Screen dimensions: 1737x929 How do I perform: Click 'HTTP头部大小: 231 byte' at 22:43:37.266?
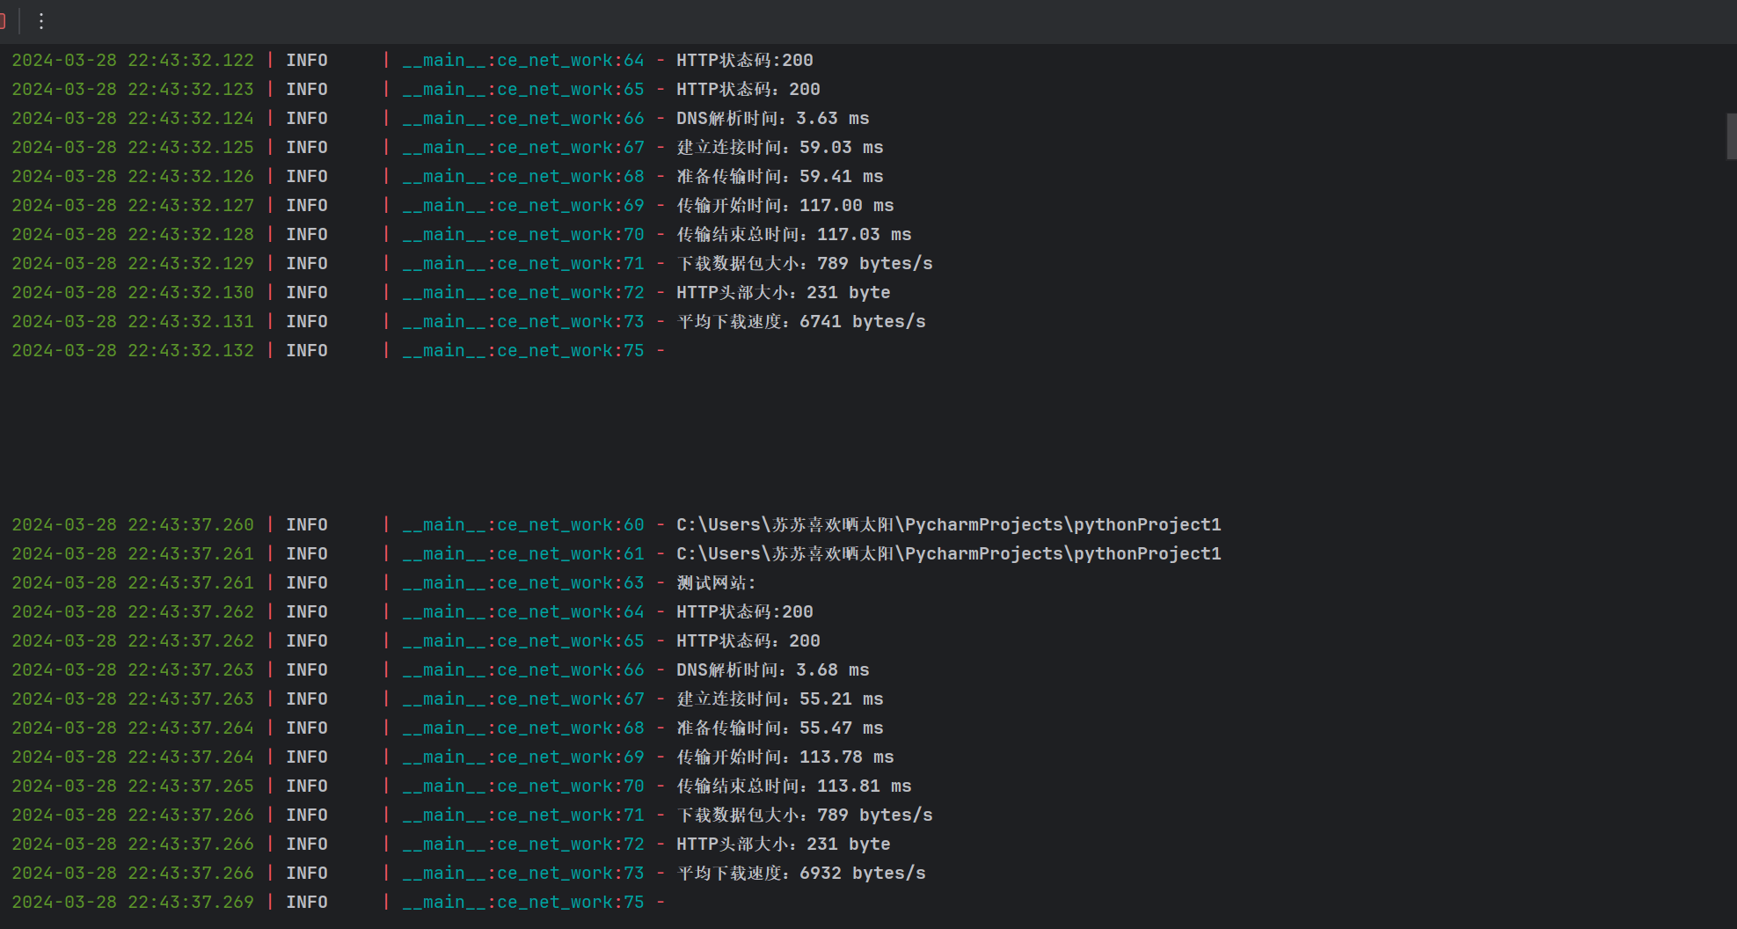point(783,845)
